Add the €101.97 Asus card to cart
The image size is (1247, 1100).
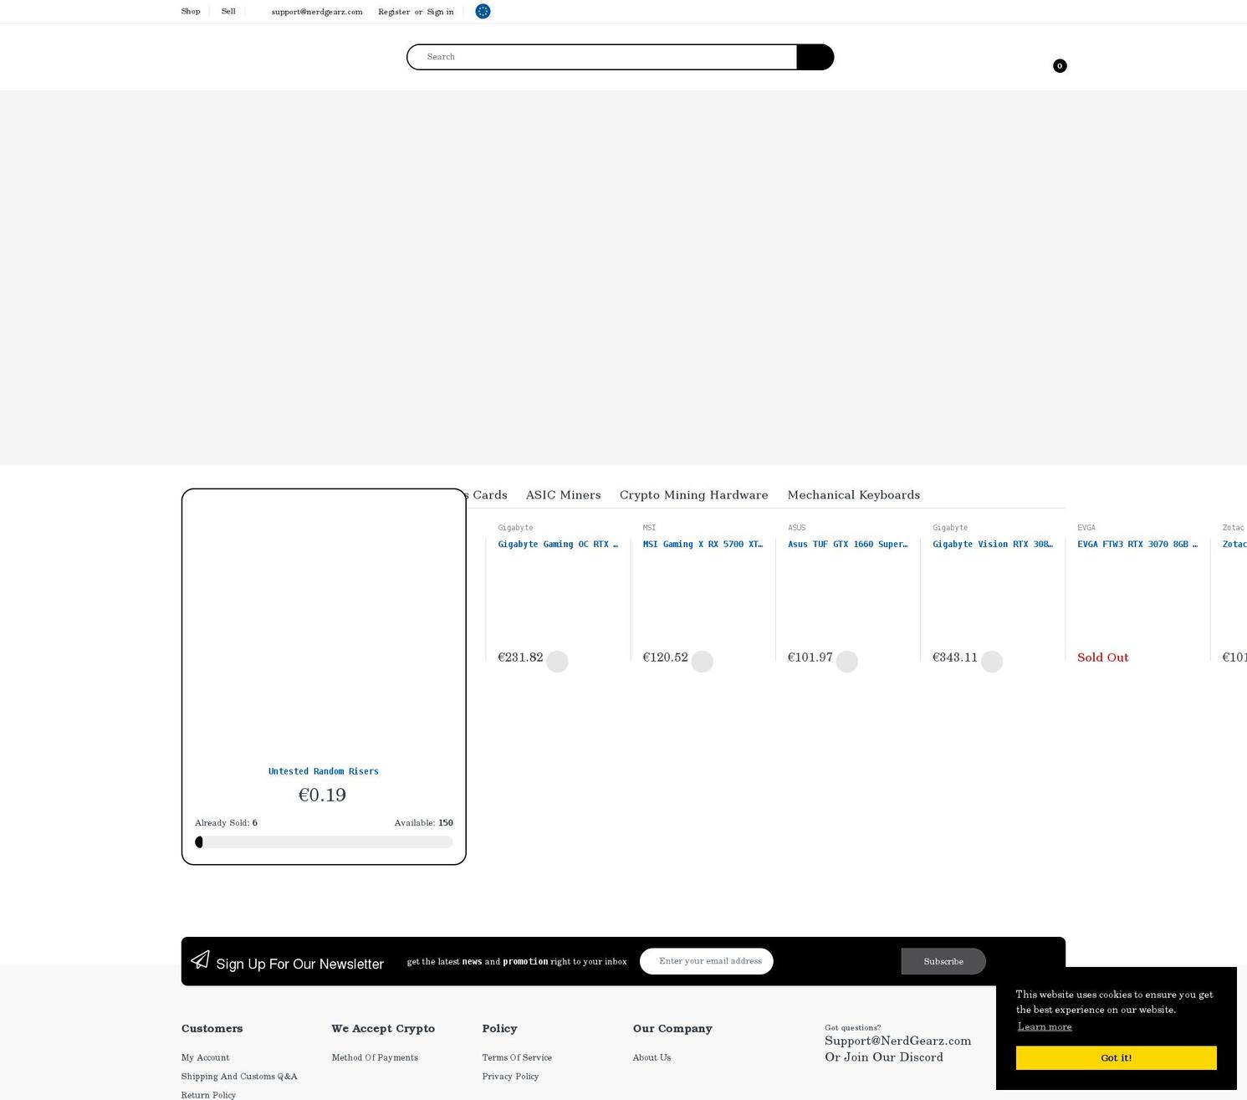[846, 661]
